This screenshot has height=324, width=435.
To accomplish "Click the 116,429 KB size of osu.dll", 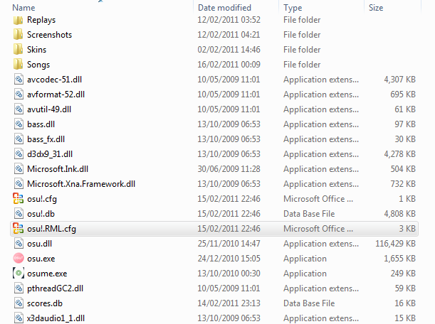I will tap(395, 244).
